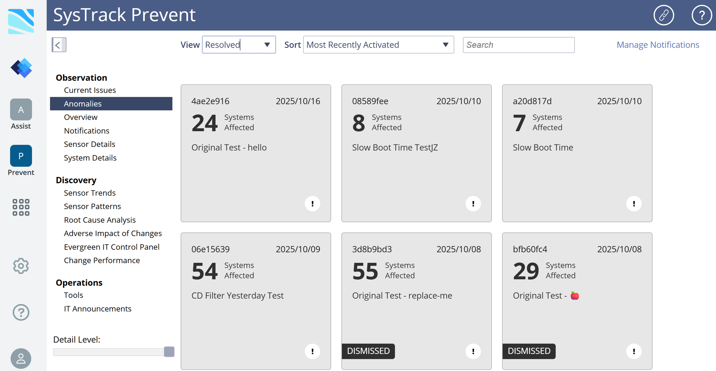Expand the Sort dropdown Most Recently Activated

378,45
